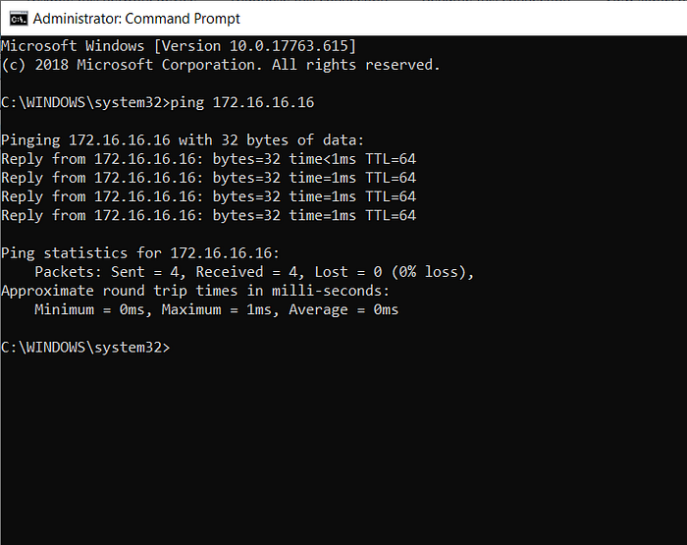Image resolution: width=687 pixels, height=545 pixels.
Task: Click the last Reply from 172.16.16.16 line
Action: coord(208,216)
